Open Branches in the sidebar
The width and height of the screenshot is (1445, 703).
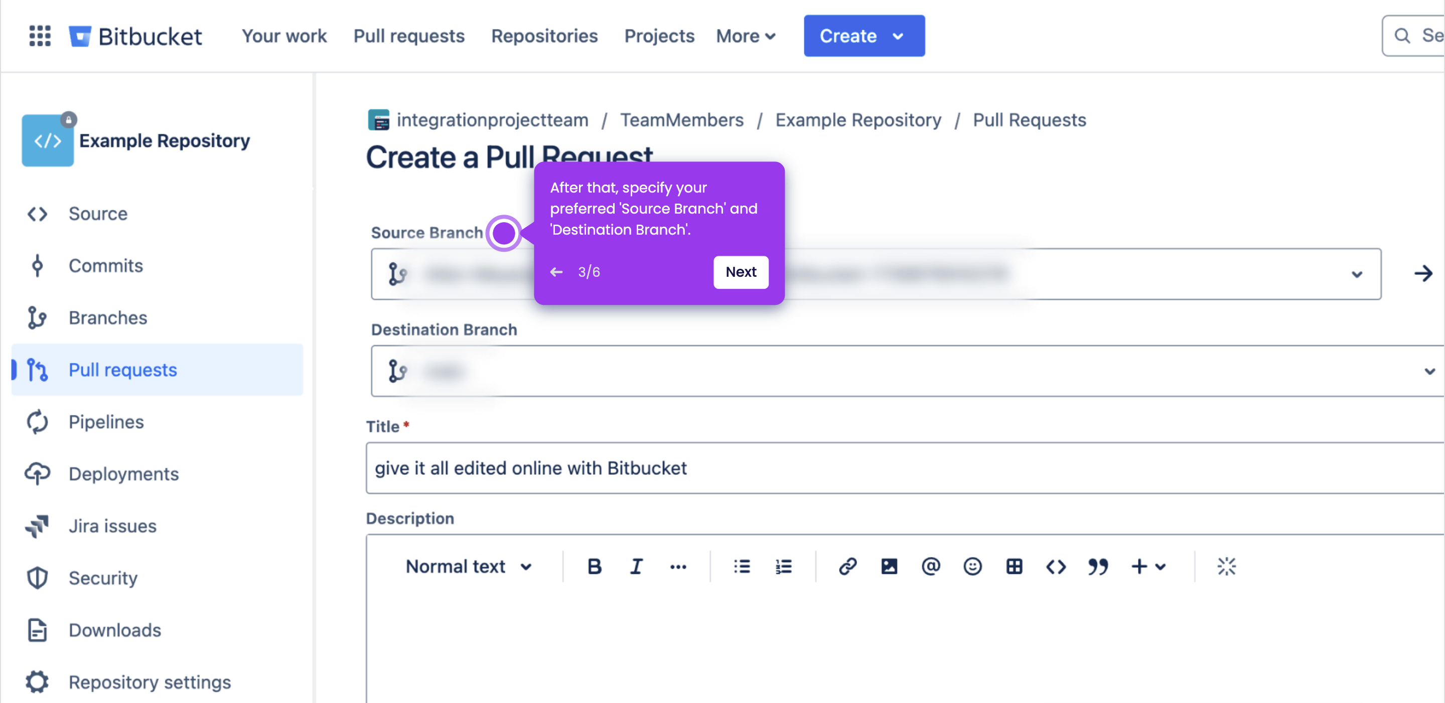click(157, 318)
